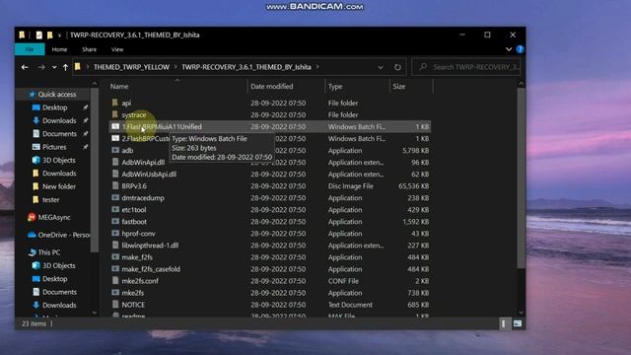Select the mke2fs.conf file icon
Screen dimensions: 631x355
point(115,281)
